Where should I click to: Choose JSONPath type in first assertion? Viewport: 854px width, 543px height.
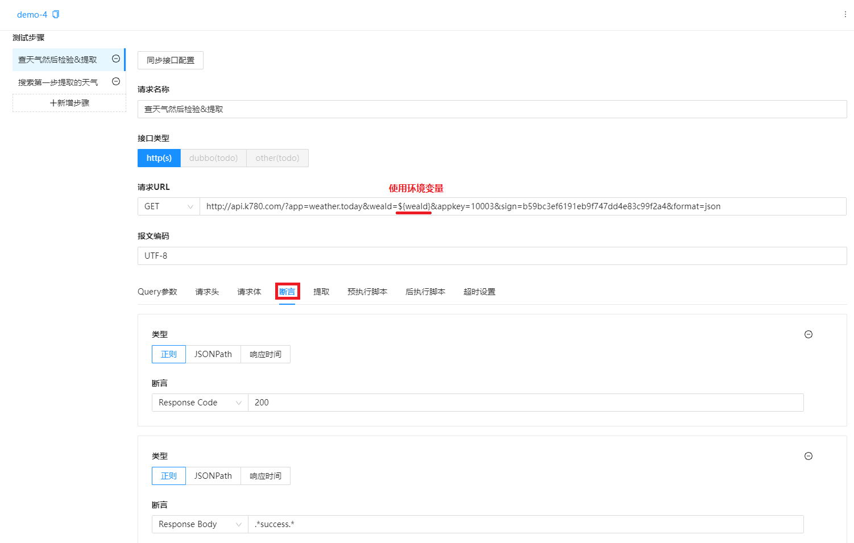point(213,354)
